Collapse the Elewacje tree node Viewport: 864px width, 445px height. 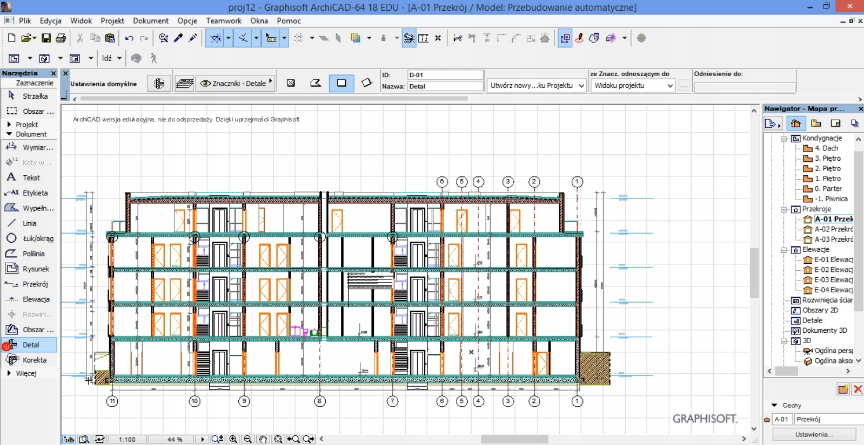pyautogui.click(x=784, y=250)
